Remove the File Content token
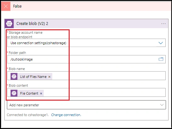 [41, 93]
